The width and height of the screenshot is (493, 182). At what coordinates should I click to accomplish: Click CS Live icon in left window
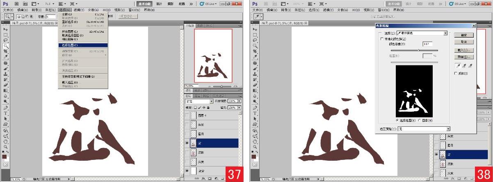[202, 4]
